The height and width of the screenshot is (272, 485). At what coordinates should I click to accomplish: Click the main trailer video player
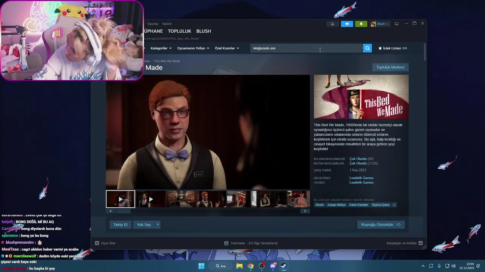(208, 132)
